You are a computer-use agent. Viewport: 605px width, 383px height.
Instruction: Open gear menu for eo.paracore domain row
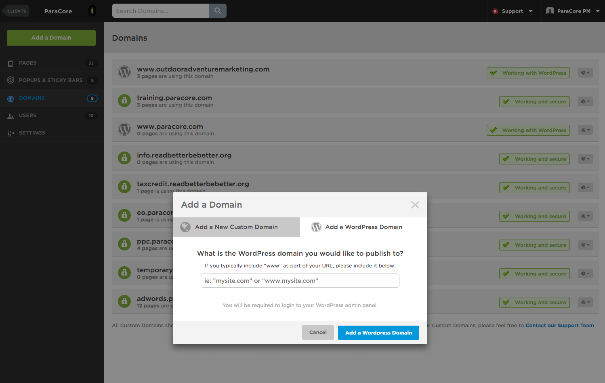pyautogui.click(x=585, y=216)
